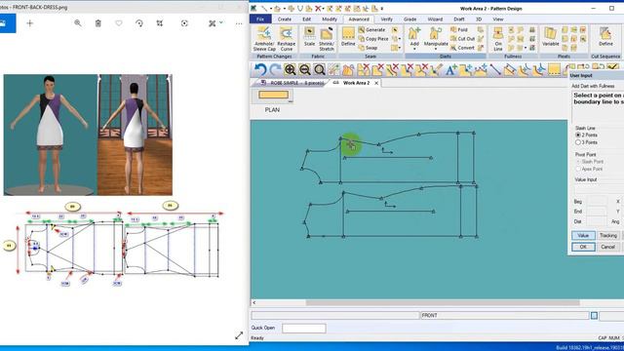624x351 pixels.
Task: Click the Dist value input field
Action: 597,221
